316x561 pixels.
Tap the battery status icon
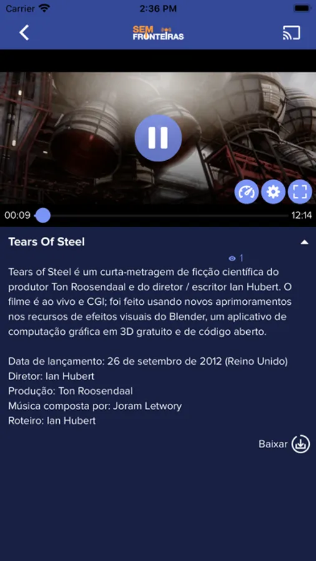pyautogui.click(x=302, y=8)
